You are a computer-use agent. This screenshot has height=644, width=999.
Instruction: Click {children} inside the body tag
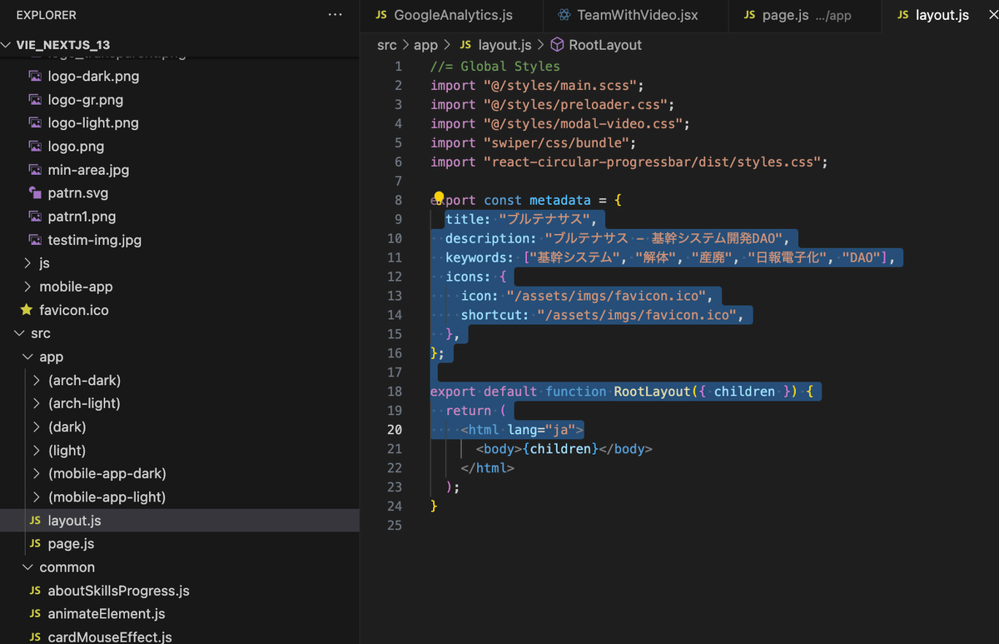[560, 450]
